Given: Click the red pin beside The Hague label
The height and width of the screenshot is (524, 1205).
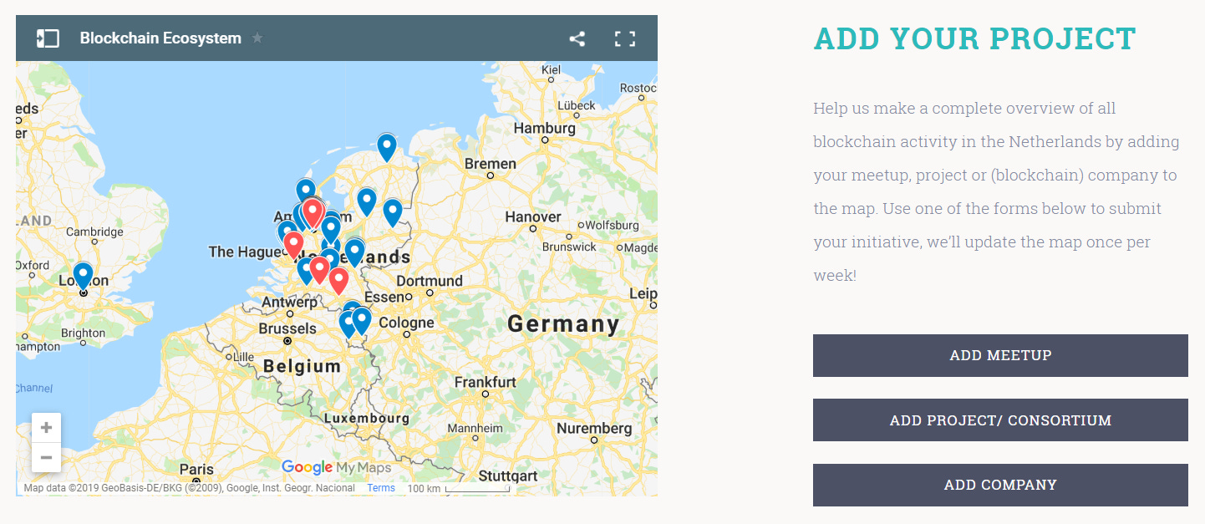Looking at the screenshot, I should click(x=293, y=245).
